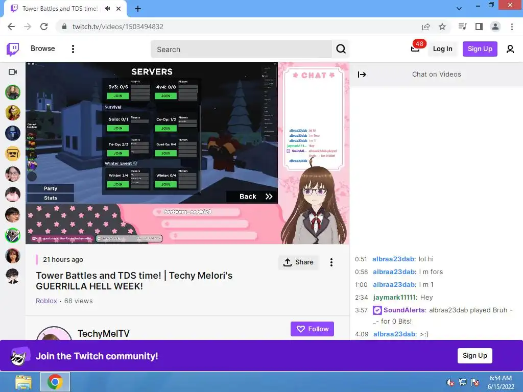Viewport: 523px width, 392px height.
Task: Open sidebar channel with blue helmet avatar
Action: point(13,133)
